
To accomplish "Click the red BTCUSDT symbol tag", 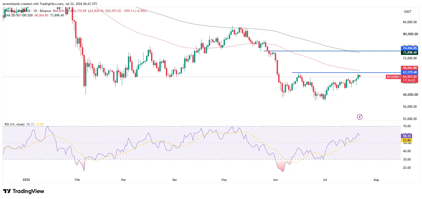I will 393,77.
